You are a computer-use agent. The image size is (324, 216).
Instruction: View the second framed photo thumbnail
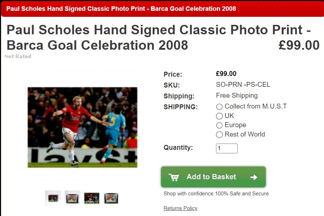tap(72, 198)
